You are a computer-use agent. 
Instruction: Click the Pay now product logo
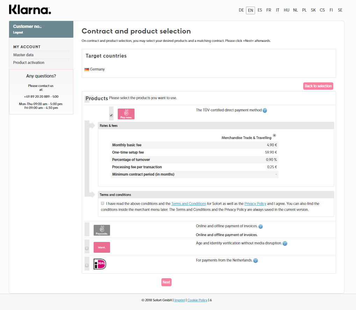point(126,114)
